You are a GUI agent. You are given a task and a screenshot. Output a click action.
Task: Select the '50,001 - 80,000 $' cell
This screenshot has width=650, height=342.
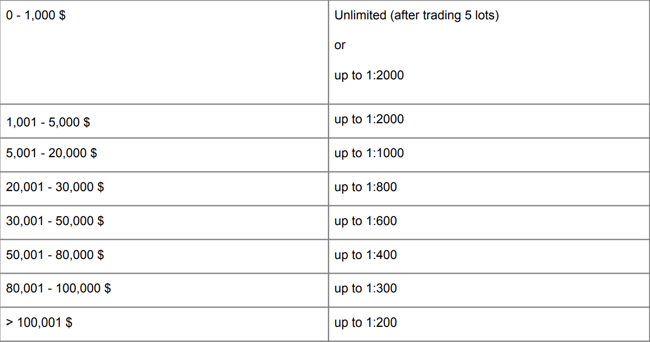(55, 255)
